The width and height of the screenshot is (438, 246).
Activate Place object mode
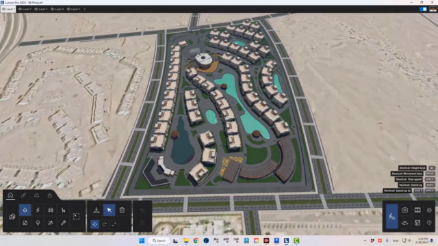coord(96,210)
